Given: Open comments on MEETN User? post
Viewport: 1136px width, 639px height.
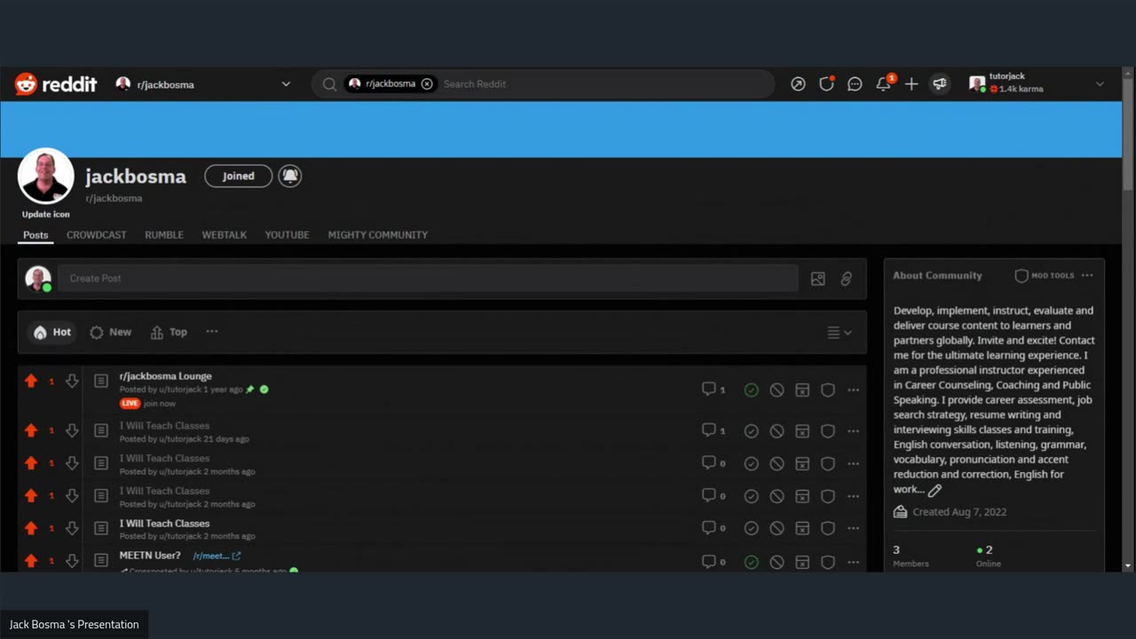Looking at the screenshot, I should [714, 561].
